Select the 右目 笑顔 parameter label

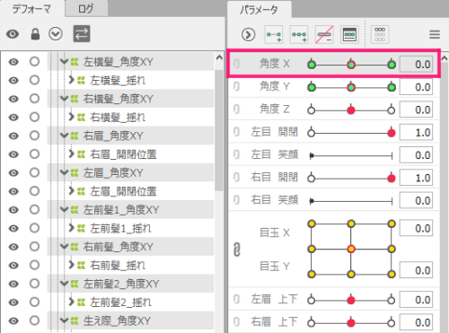coord(275,200)
